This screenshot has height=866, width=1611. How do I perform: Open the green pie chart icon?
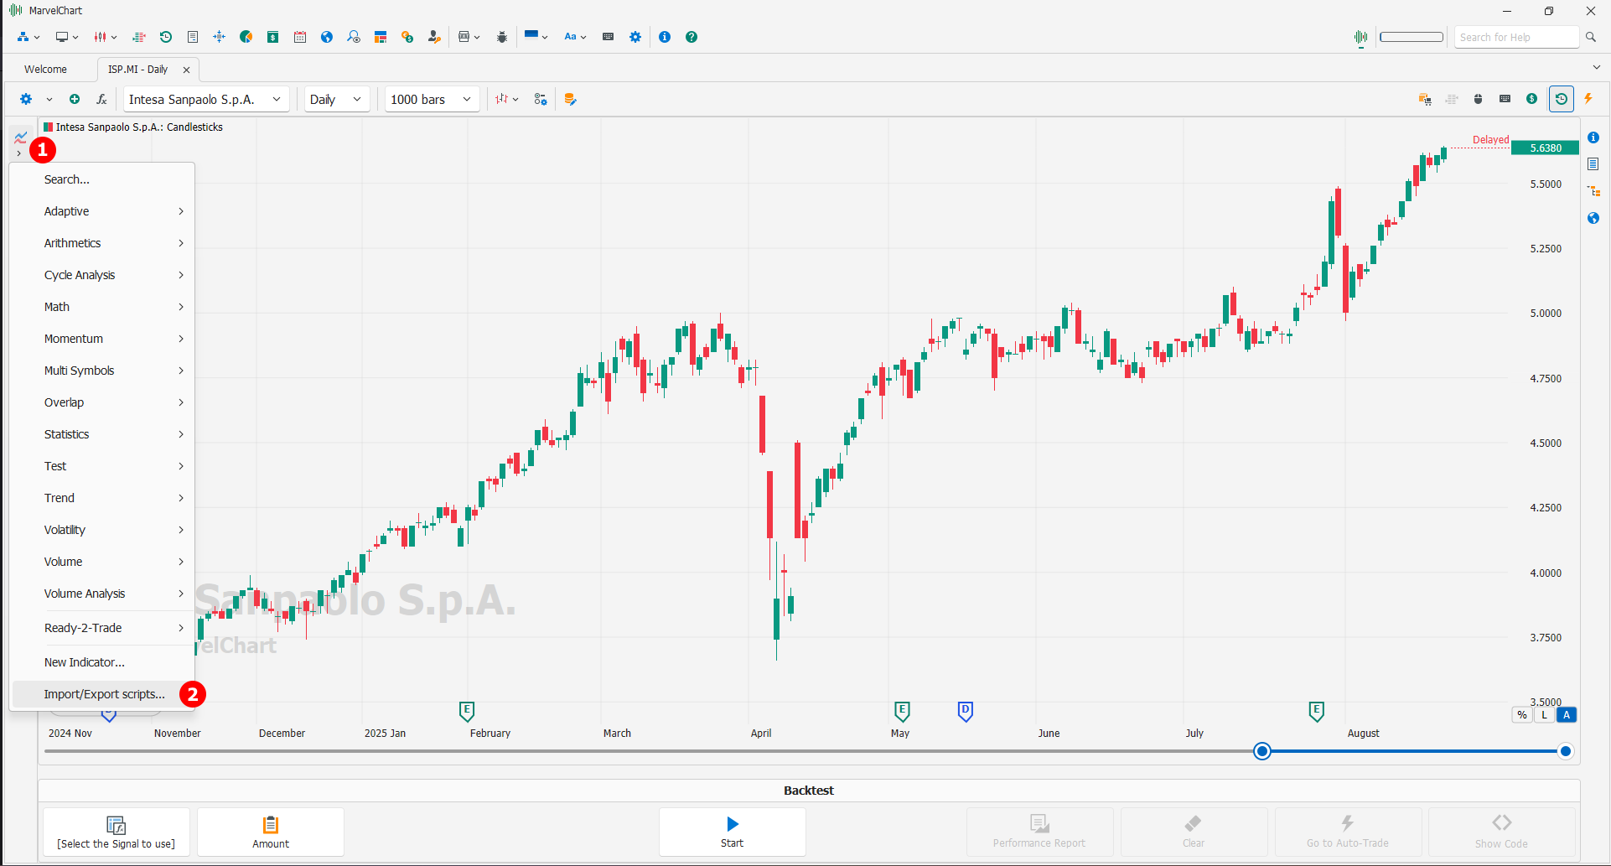[246, 37]
